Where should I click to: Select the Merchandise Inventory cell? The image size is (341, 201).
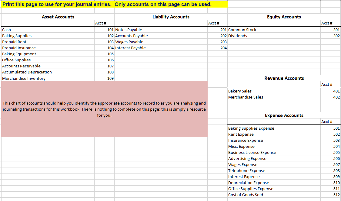(48, 78)
